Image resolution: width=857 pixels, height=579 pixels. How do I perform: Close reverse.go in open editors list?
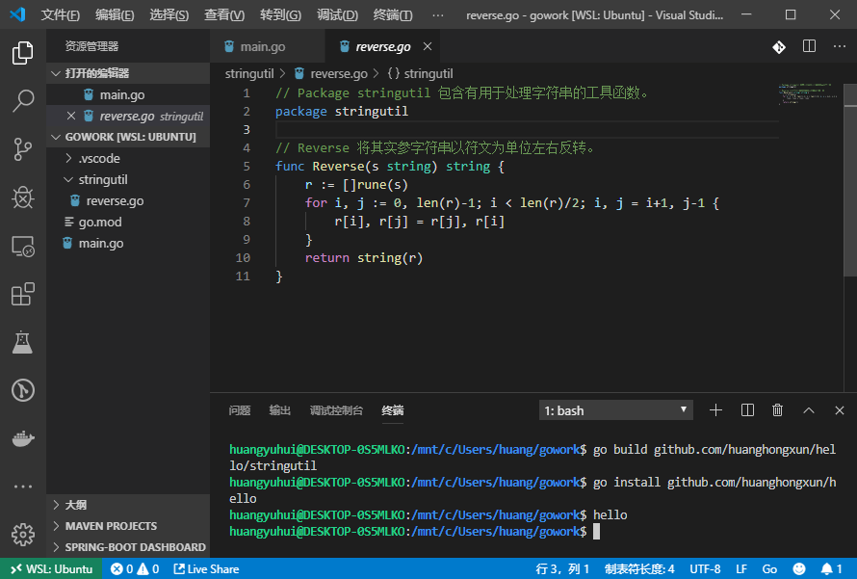71,116
